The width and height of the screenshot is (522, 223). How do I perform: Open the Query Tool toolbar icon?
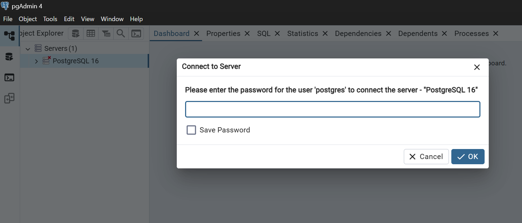(76, 34)
